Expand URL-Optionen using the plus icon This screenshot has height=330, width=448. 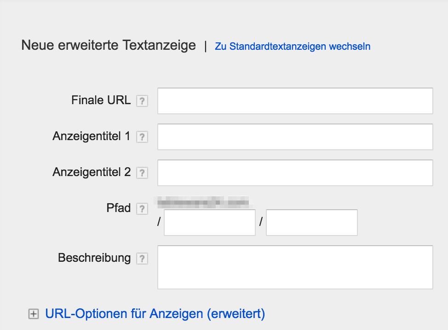coord(33,314)
